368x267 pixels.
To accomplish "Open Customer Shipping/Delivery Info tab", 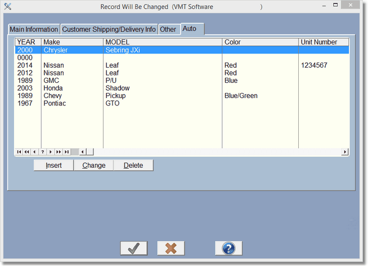I will click(109, 29).
